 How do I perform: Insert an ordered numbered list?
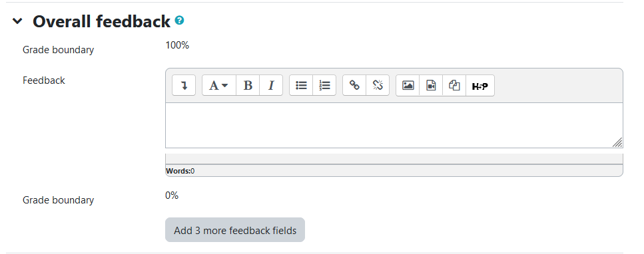324,85
